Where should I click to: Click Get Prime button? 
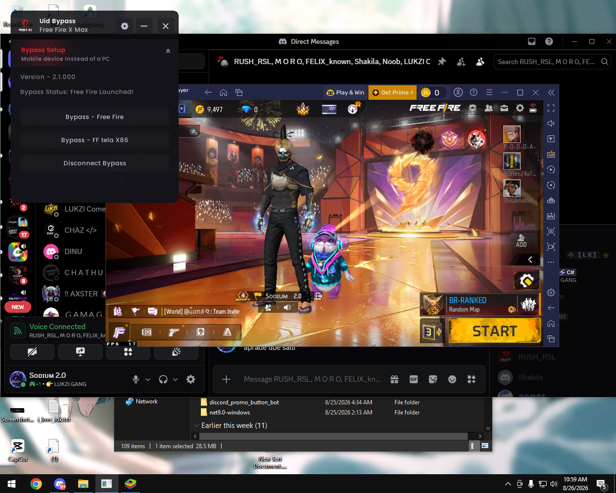[x=393, y=93]
